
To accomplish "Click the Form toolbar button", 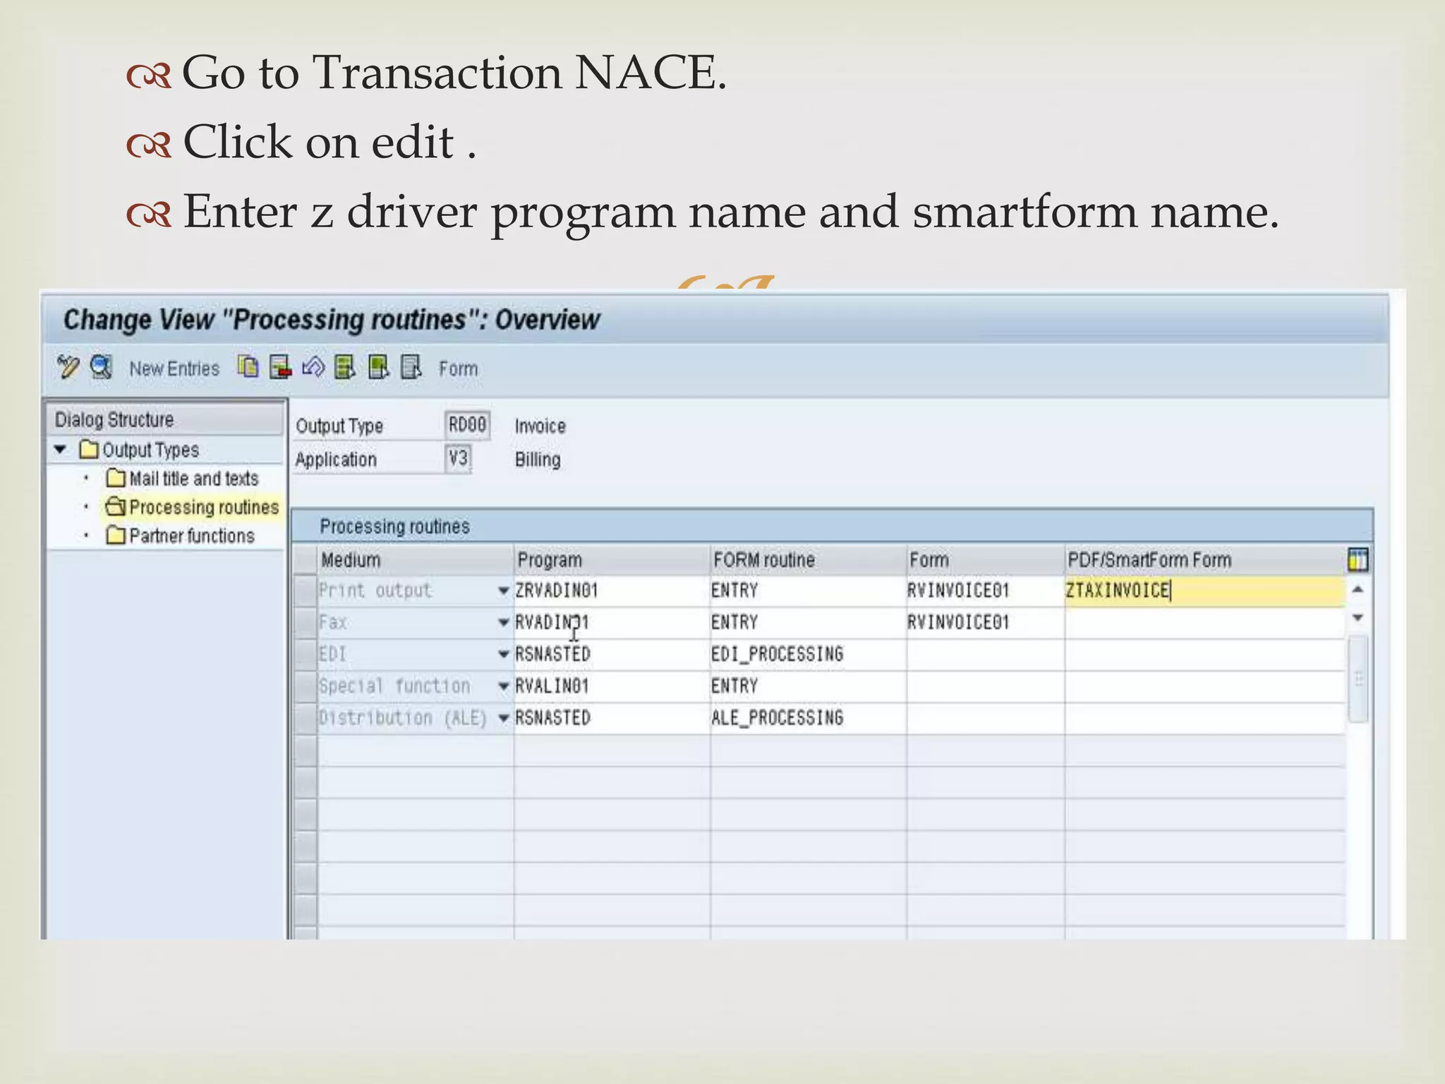I will pos(458,368).
